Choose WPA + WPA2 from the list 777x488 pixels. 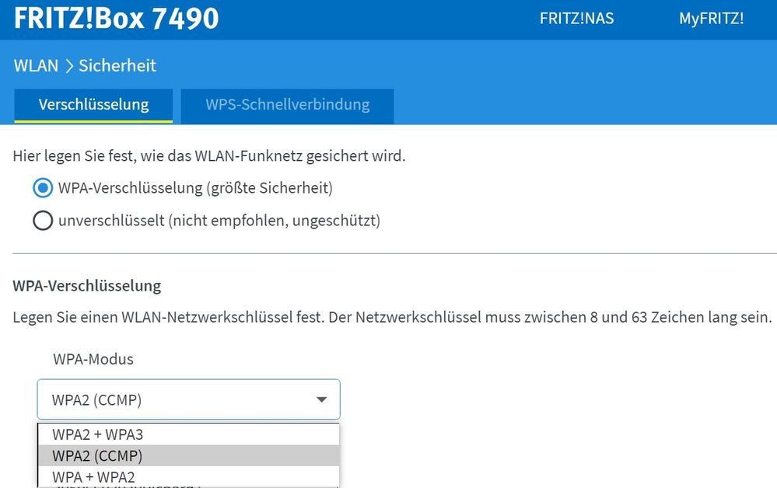coord(189,476)
